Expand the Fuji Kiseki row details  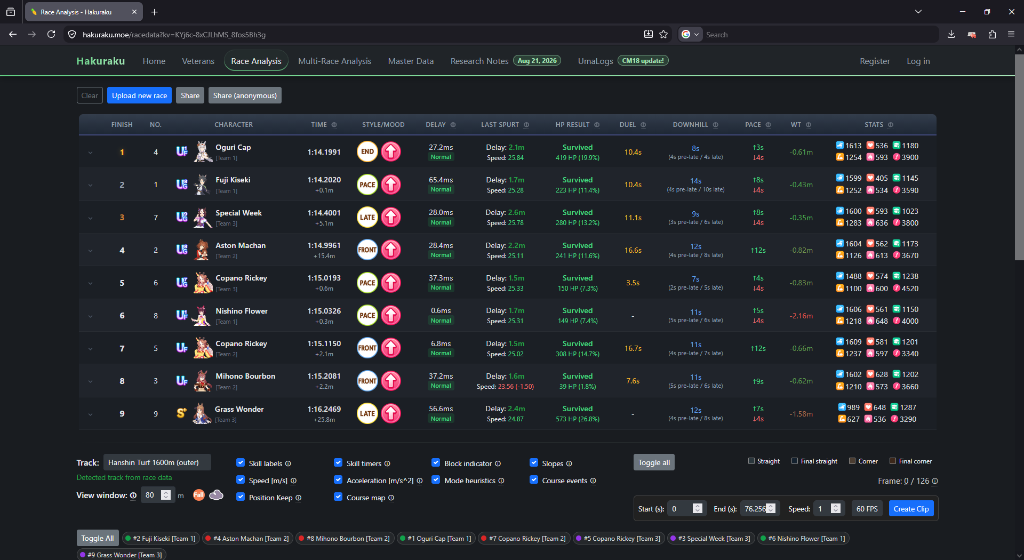click(90, 185)
